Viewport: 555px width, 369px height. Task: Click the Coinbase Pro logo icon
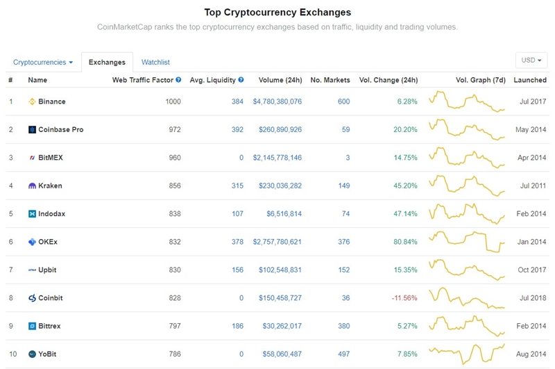pyautogui.click(x=32, y=130)
